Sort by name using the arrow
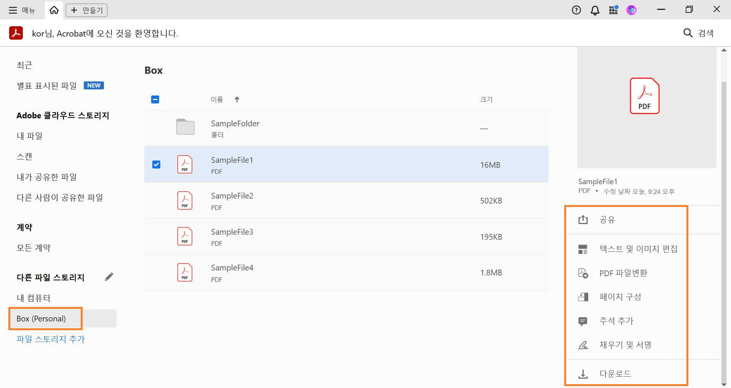Viewport: 731px width, 388px height. click(237, 100)
